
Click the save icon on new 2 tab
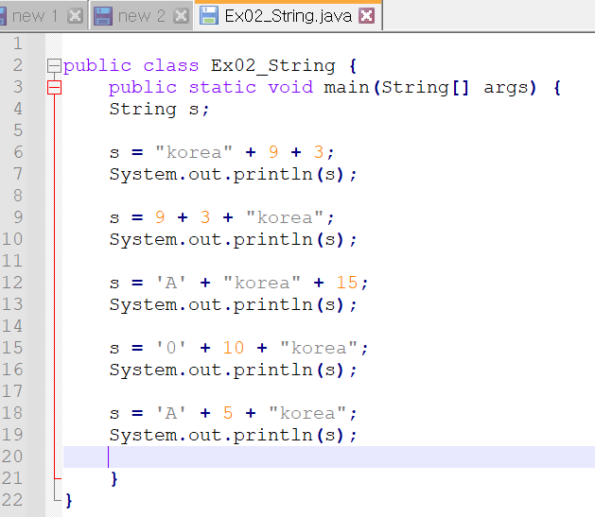click(103, 16)
